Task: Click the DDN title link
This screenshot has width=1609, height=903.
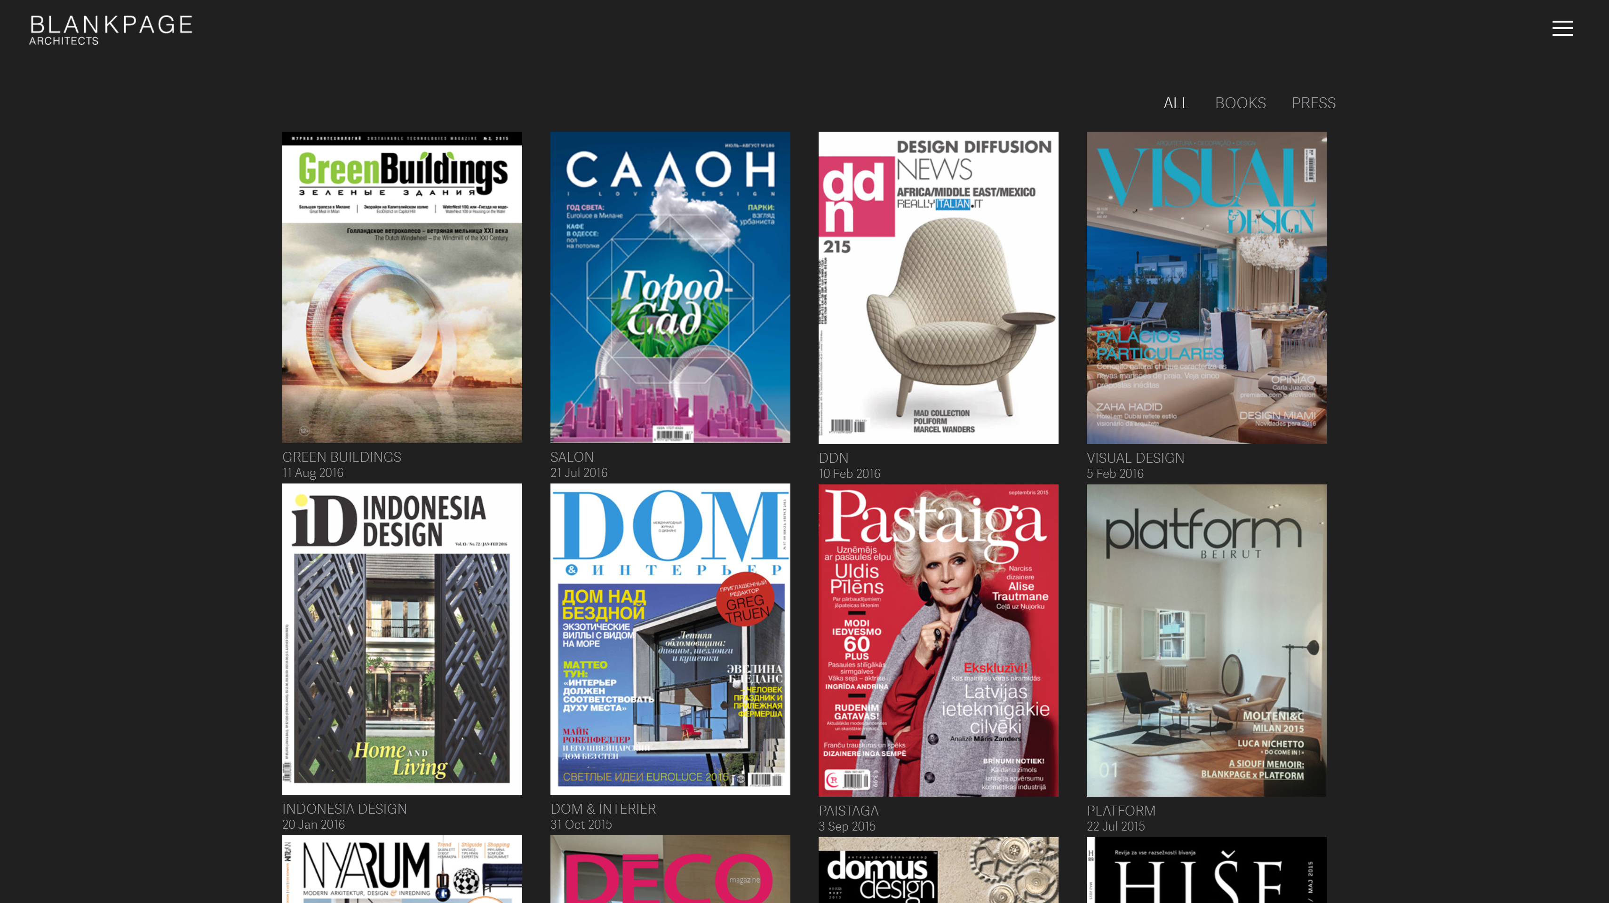Action: (833, 458)
